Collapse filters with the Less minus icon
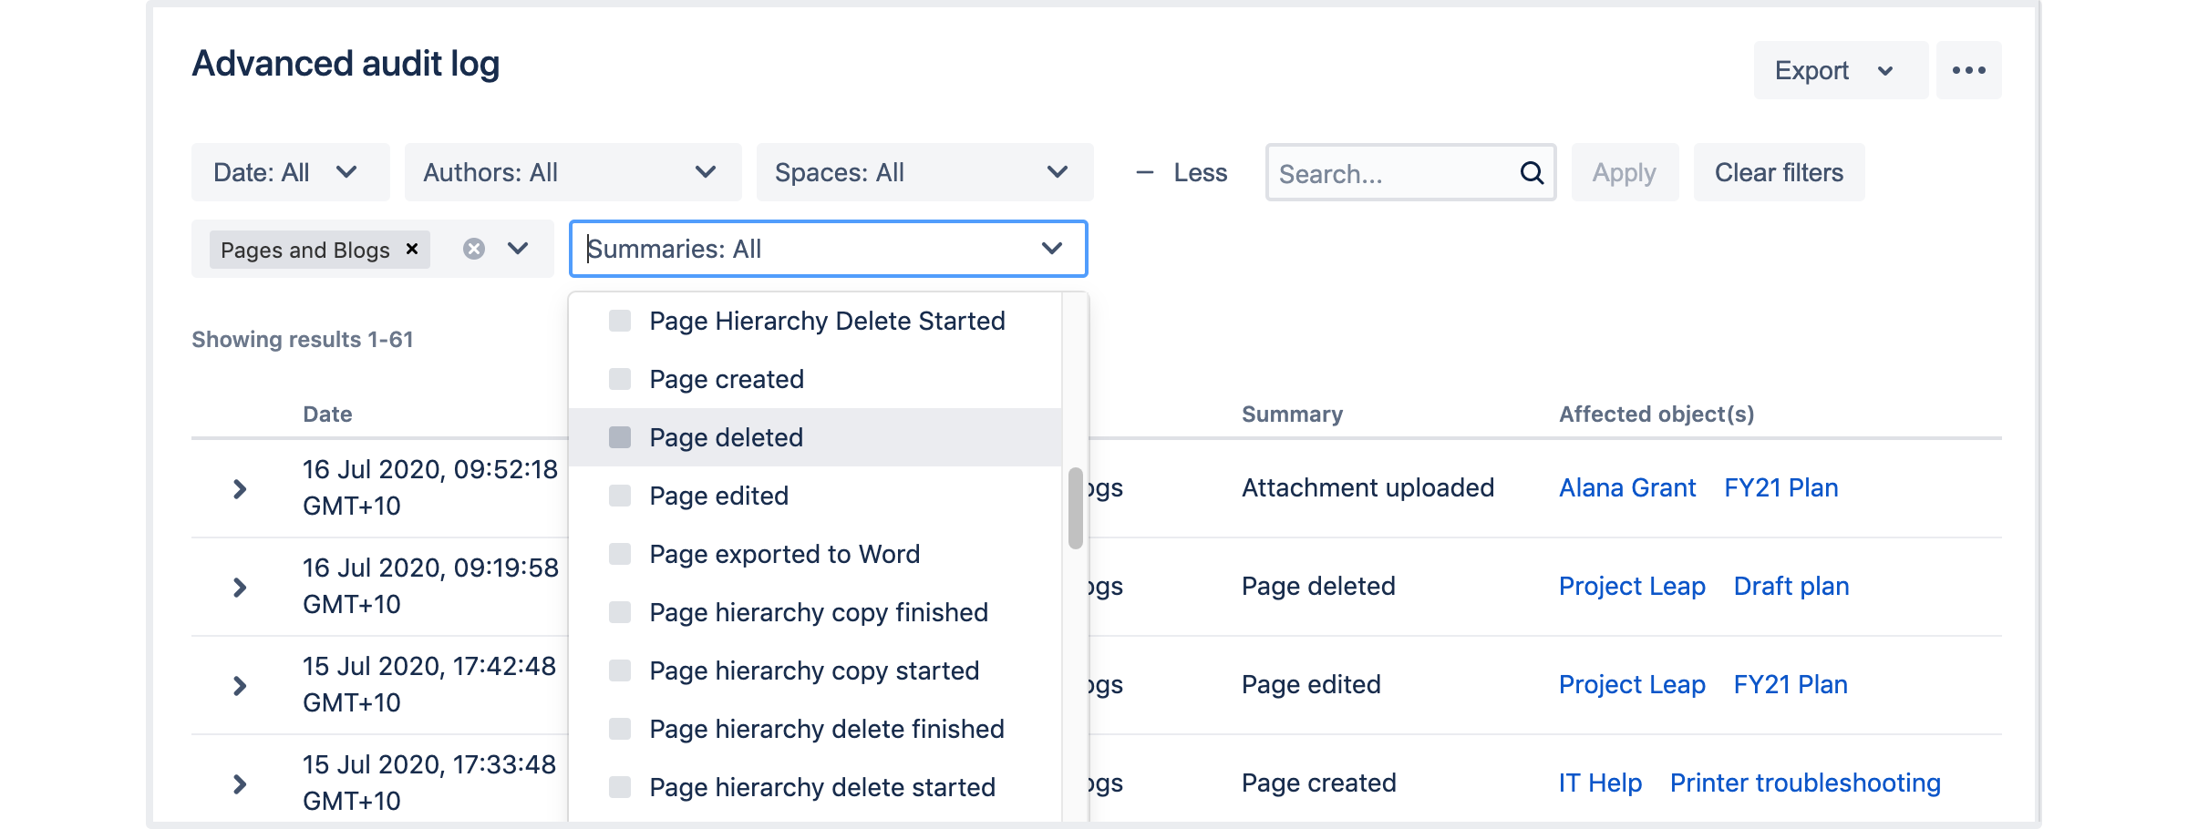 [1145, 172]
